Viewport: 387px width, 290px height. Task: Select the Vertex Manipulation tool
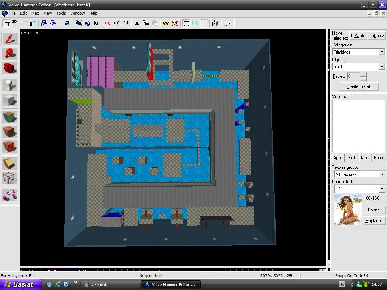coord(10,178)
